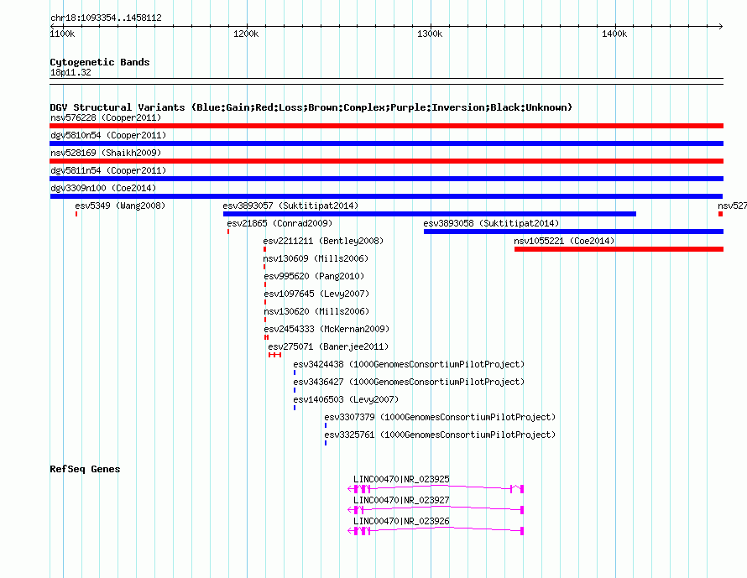Screen dimensions: 747x578
Task: Click the nsv528169 (Shaikh2009) red bar
Action: click(386, 161)
